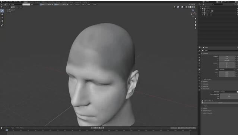The width and height of the screenshot is (238, 135).
Task: Open the Texture settings dropdown
Action: 77,4
